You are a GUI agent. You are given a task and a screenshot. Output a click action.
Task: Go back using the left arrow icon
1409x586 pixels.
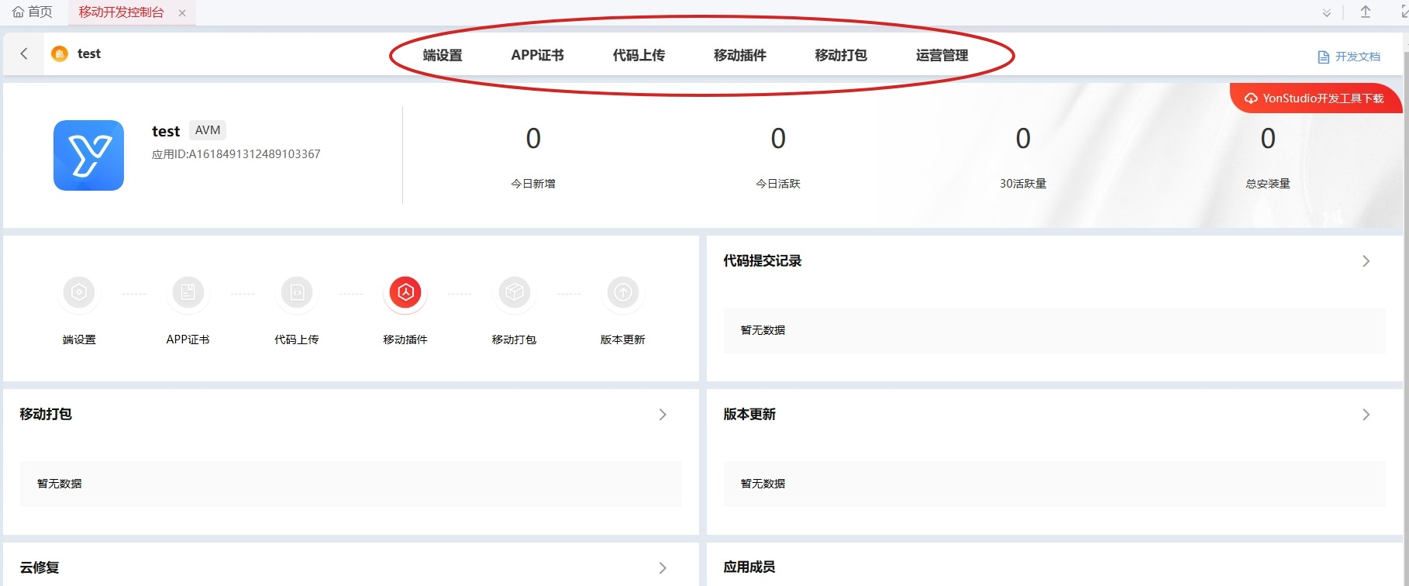click(x=24, y=53)
